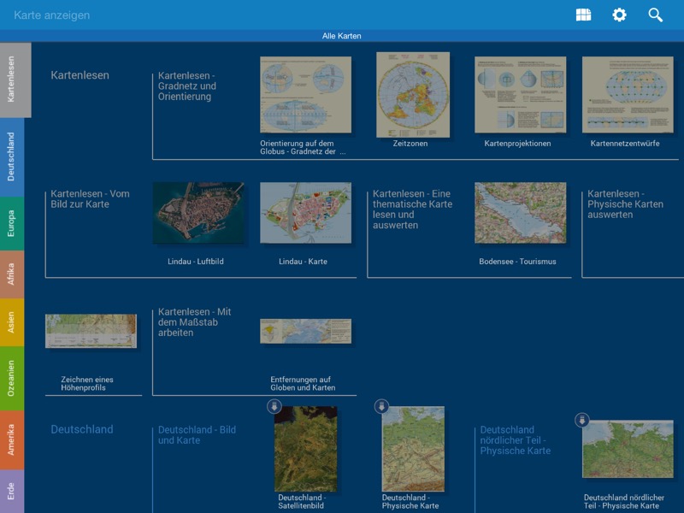Open the grid view icon in header
This screenshot has height=513, width=684.
click(583, 15)
